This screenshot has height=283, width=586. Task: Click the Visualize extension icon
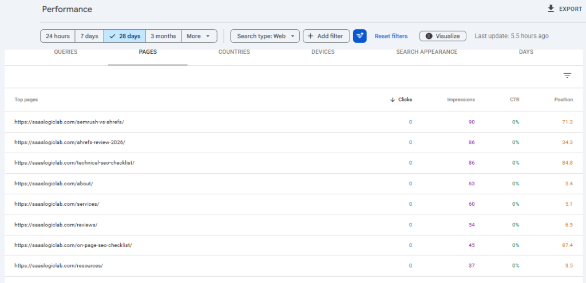(x=429, y=36)
